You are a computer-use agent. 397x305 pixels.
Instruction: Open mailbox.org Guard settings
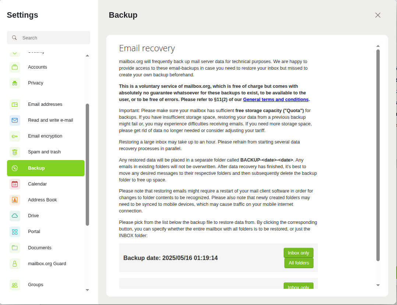pyautogui.click(x=46, y=264)
